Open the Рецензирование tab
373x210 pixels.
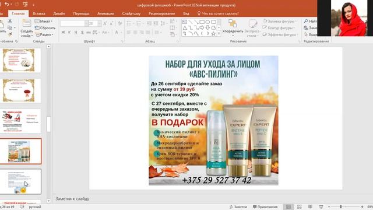coord(162,13)
